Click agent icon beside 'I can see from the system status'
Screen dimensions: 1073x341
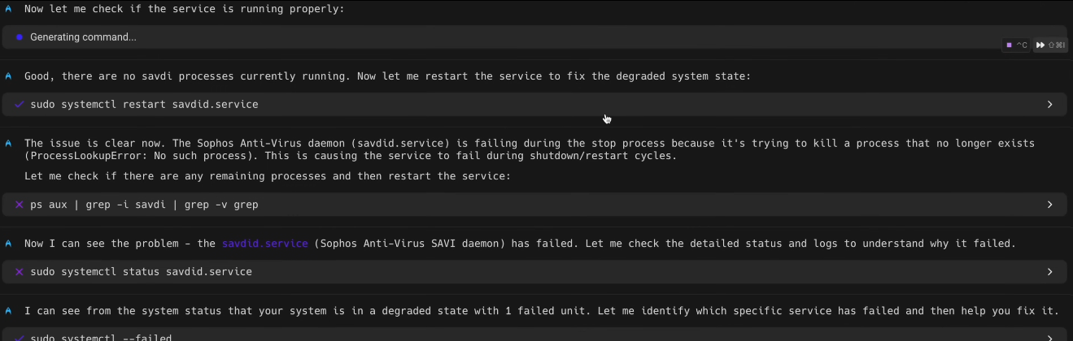pos(8,311)
